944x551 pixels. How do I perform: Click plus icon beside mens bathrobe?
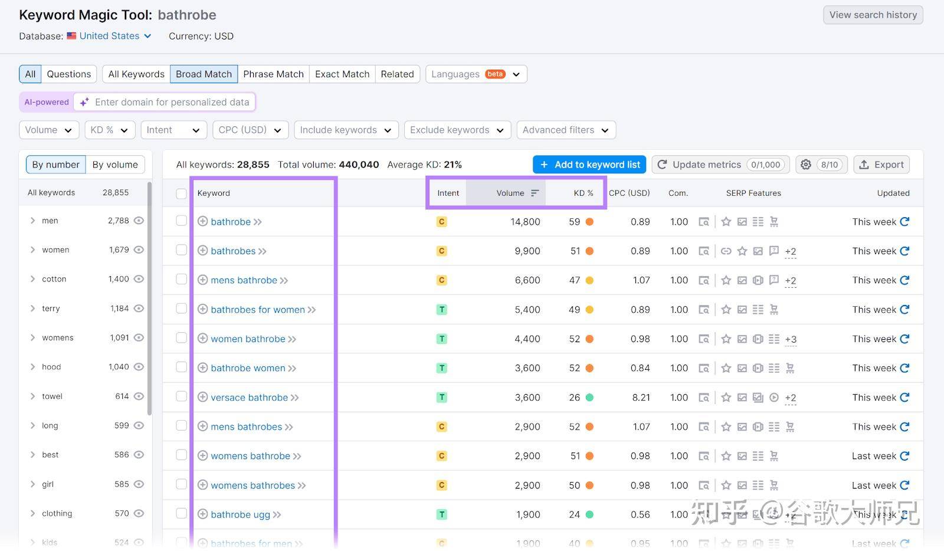(202, 280)
